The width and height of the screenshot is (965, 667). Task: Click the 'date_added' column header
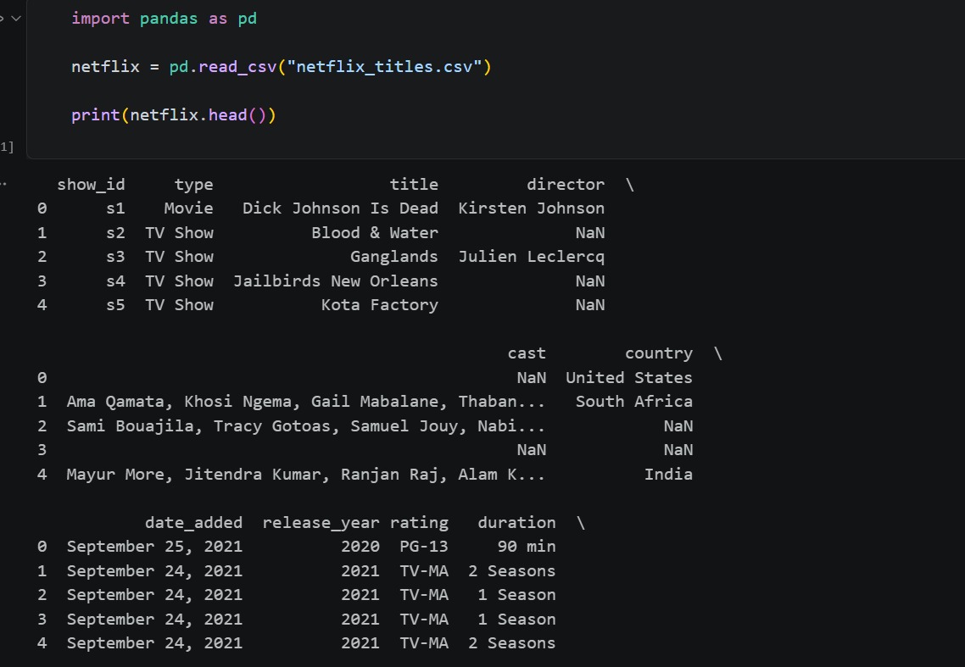coord(193,522)
